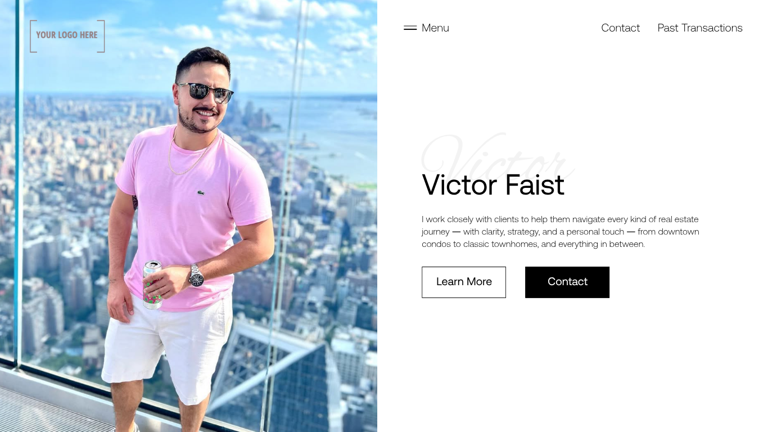Open the Contact link in top navigation
The width and height of the screenshot is (768, 432).
click(620, 28)
